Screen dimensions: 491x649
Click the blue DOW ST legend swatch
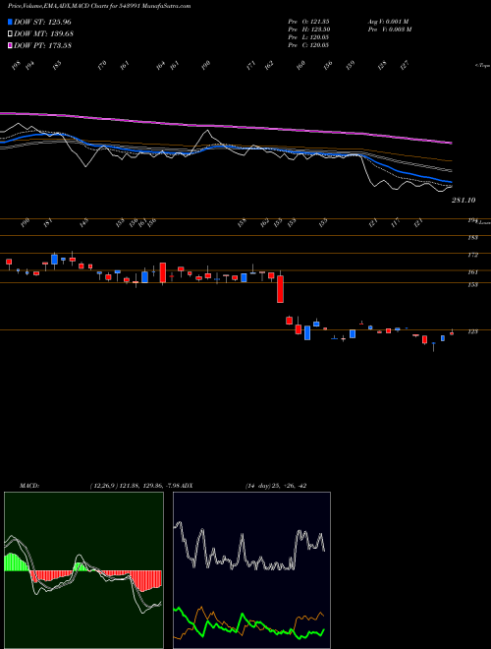point(11,22)
